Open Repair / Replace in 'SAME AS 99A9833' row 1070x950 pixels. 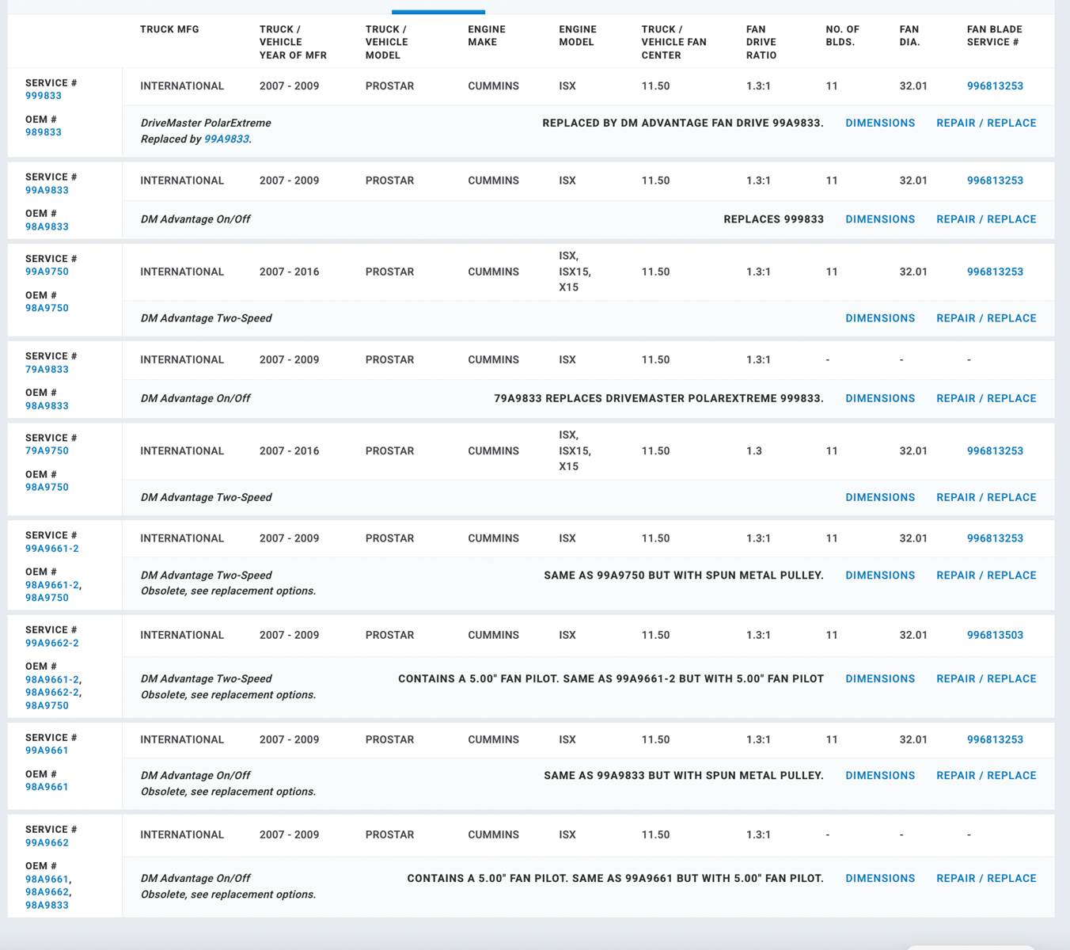[986, 775]
